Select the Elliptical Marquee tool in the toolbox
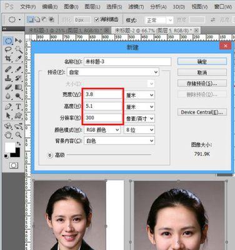 point(8,41)
